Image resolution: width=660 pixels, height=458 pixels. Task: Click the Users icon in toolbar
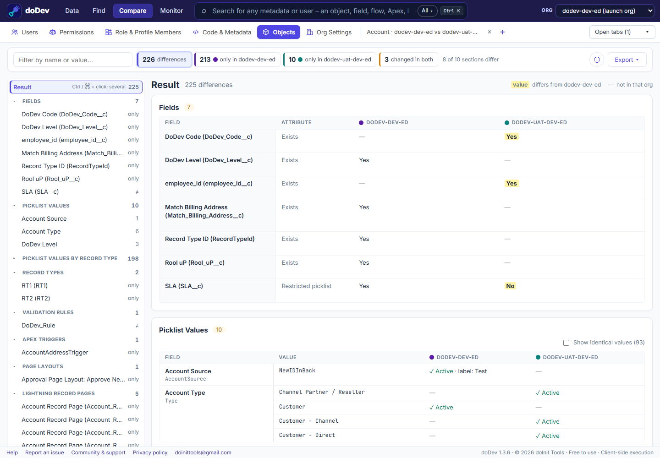tap(15, 32)
